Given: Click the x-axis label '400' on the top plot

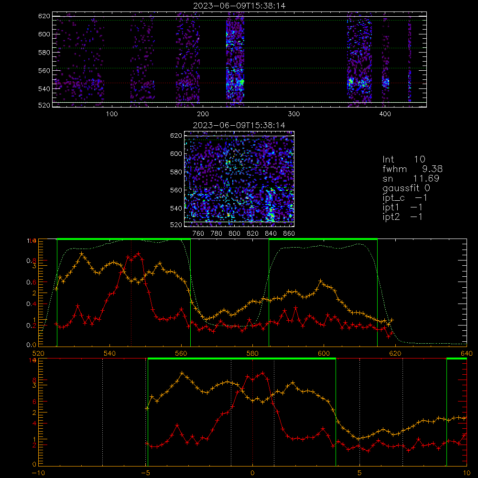Looking at the screenshot, I should [x=385, y=114].
